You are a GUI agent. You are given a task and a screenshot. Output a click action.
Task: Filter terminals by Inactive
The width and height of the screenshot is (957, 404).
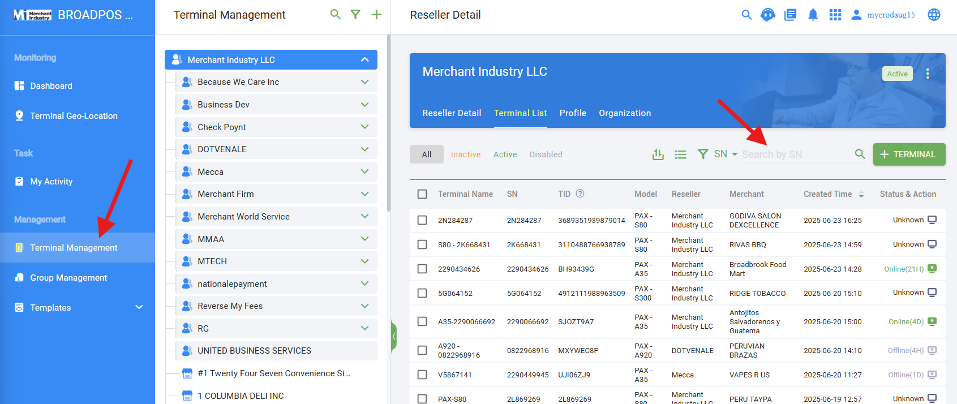(x=466, y=154)
